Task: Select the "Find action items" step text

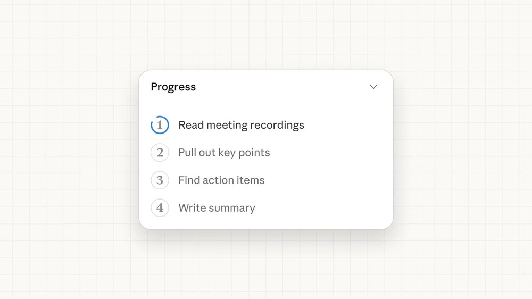Action: pyautogui.click(x=221, y=180)
